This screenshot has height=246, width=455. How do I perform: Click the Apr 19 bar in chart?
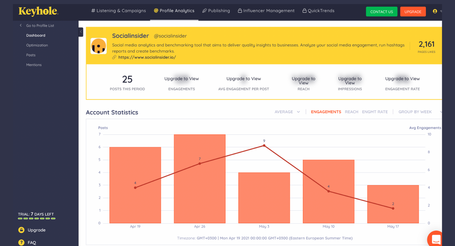[x=135, y=185]
